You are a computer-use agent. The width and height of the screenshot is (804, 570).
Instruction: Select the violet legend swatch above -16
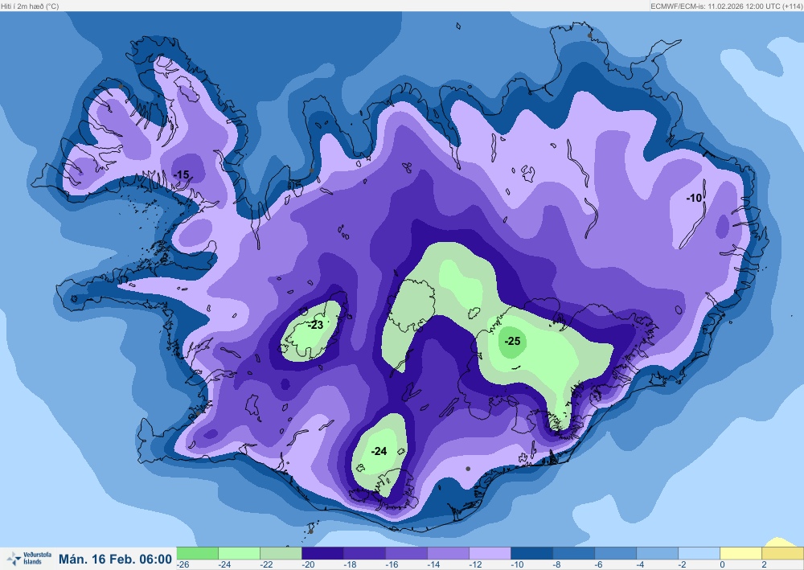[407, 553]
